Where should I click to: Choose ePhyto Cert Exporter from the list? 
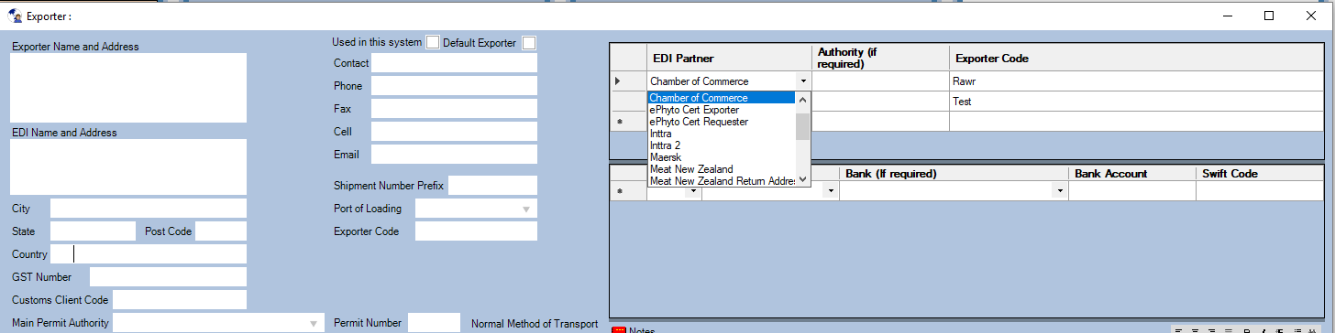[x=694, y=110]
